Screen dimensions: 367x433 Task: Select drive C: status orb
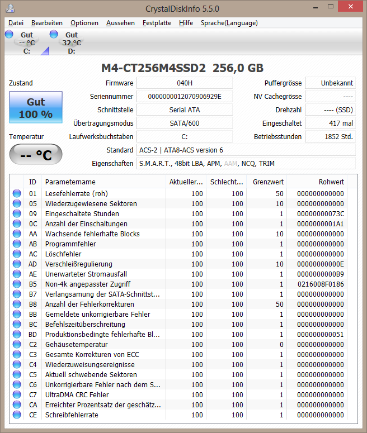9,34
